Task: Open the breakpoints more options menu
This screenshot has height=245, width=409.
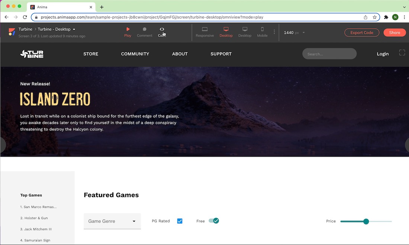Action: point(274,32)
